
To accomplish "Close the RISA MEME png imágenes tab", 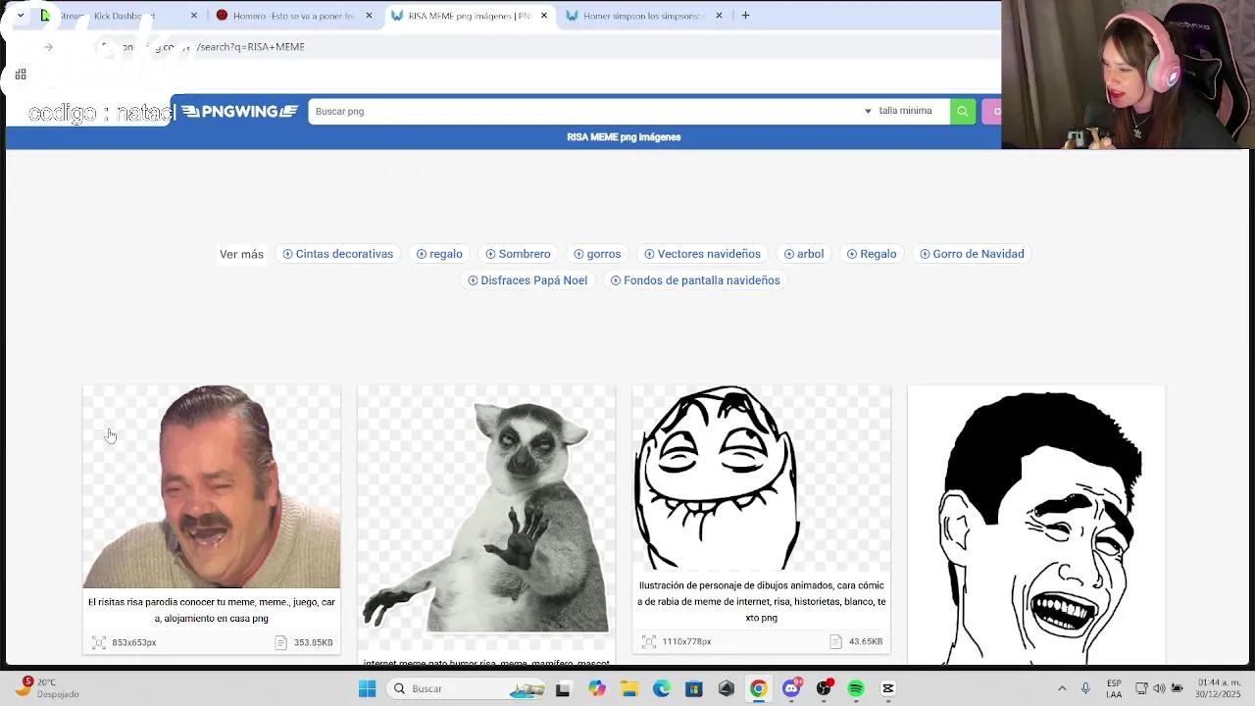I will [544, 16].
